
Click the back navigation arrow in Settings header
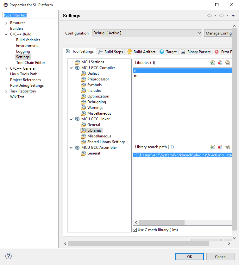tap(209, 16)
